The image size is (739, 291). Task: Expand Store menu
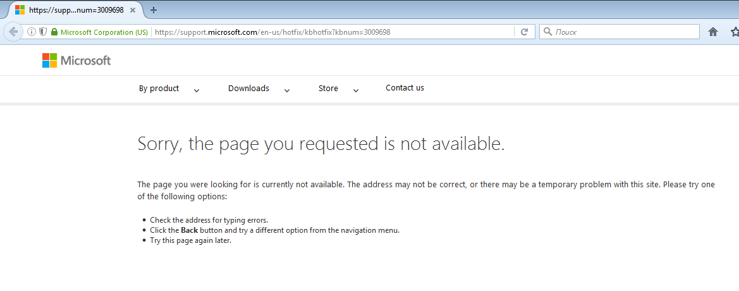coord(328,88)
